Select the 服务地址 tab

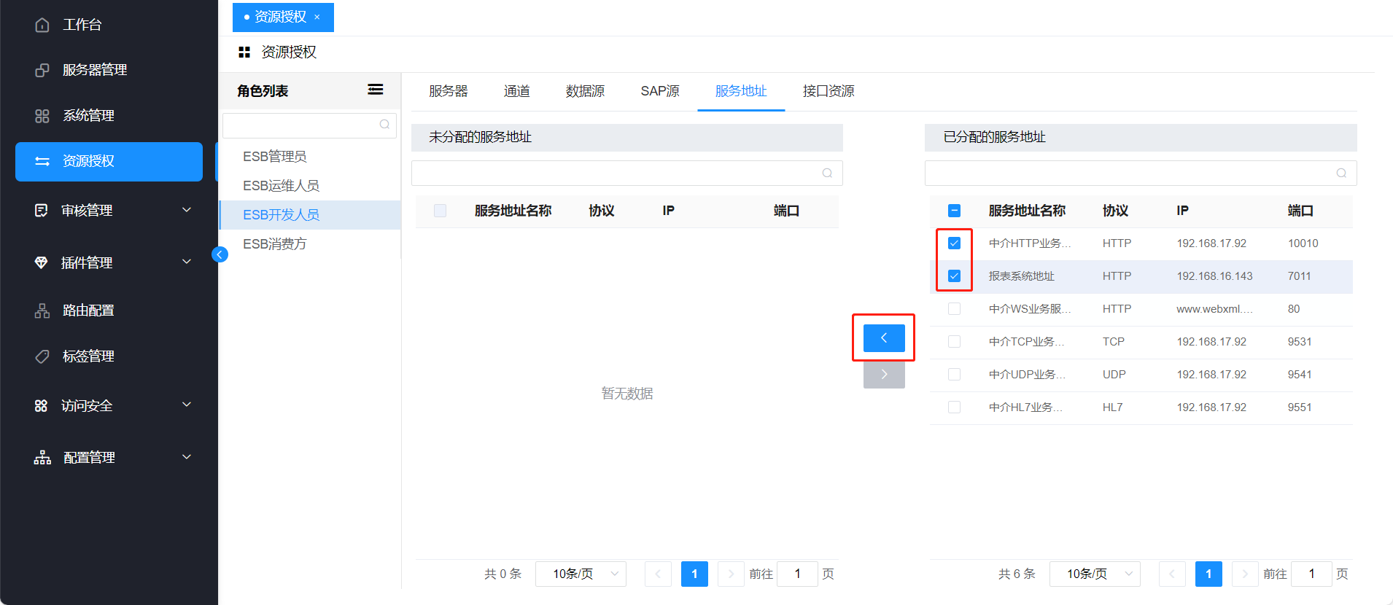point(741,91)
